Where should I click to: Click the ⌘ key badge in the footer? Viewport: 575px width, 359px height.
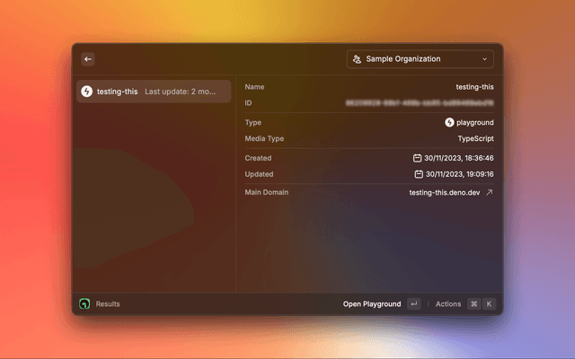(473, 304)
